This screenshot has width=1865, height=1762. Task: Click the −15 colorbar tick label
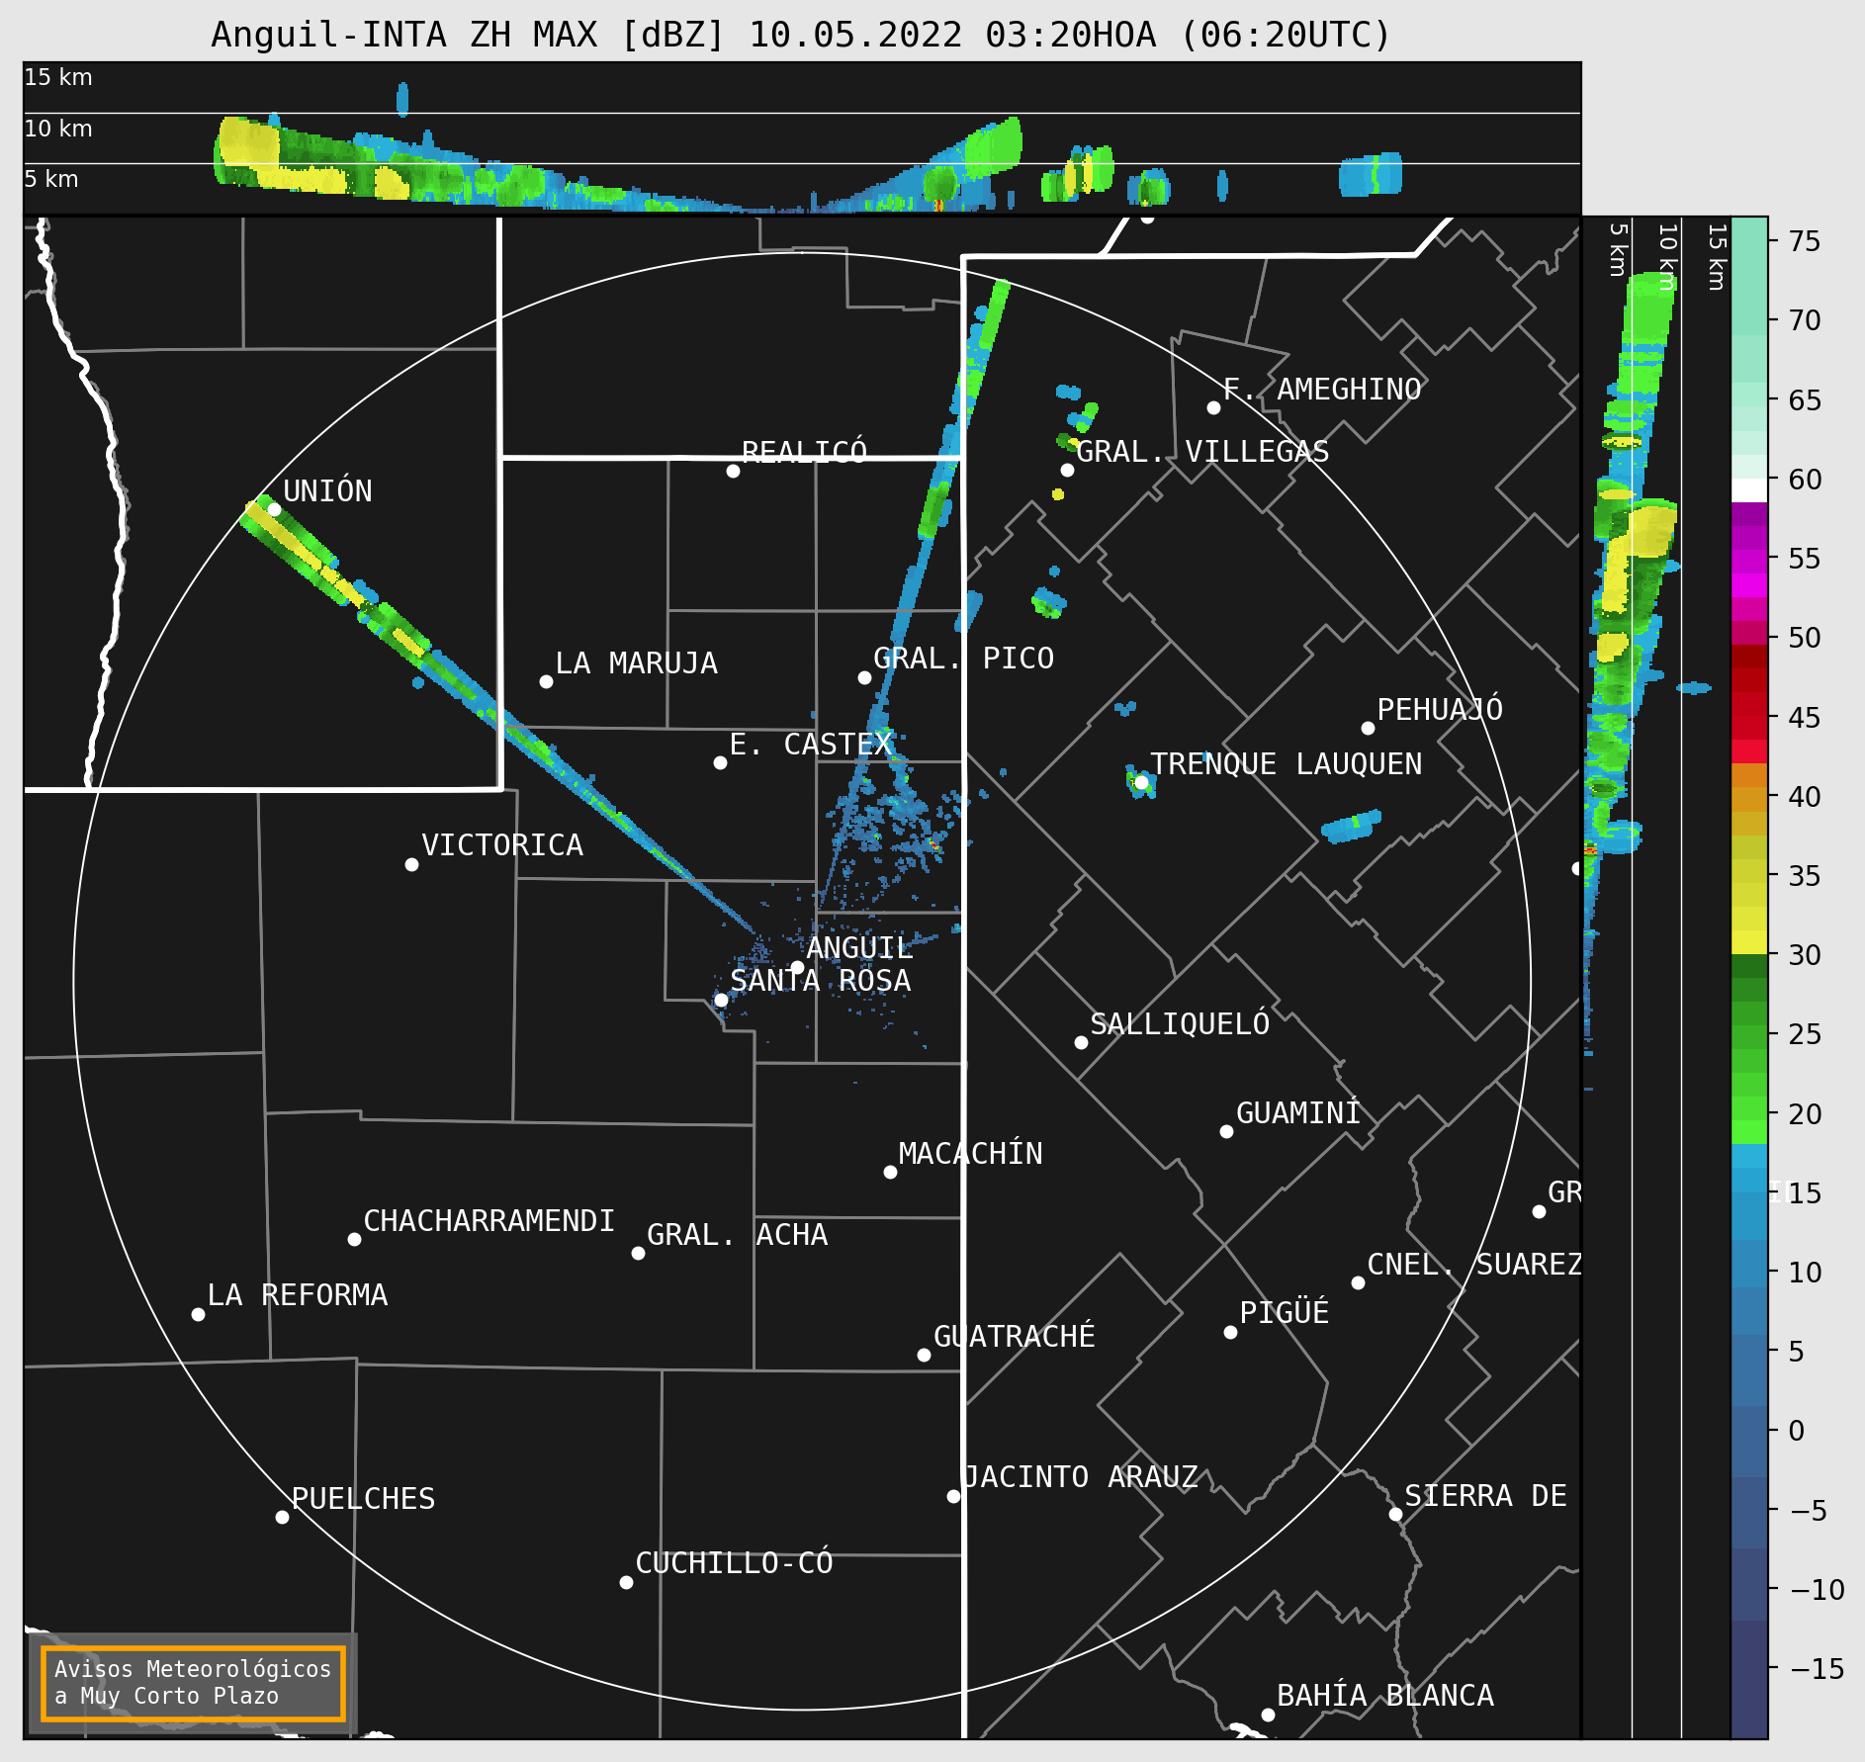coord(1818,1669)
